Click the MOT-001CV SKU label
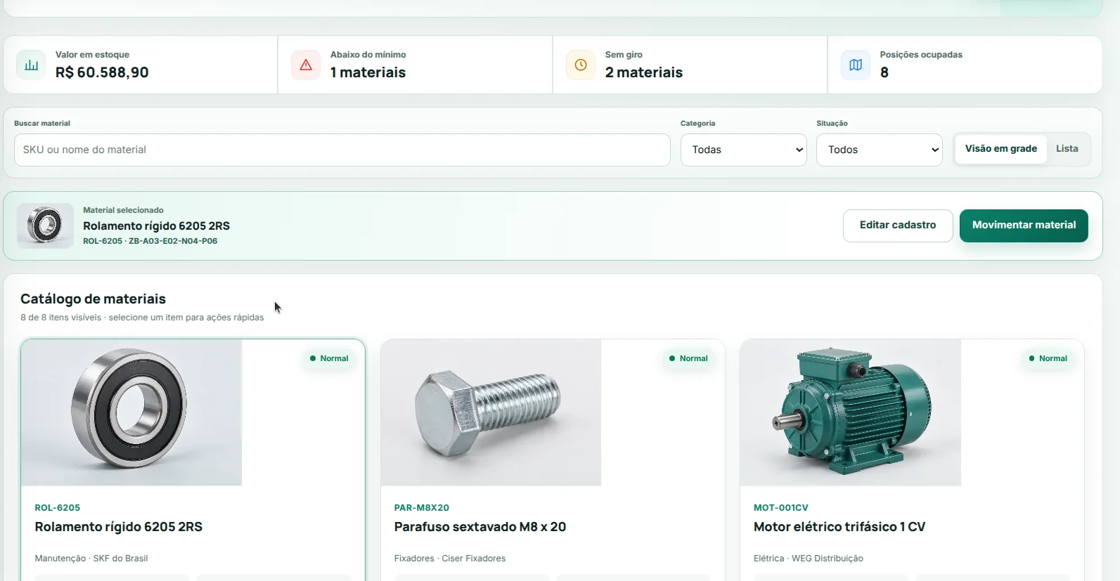Viewport: 1120px width, 581px height. 781,508
